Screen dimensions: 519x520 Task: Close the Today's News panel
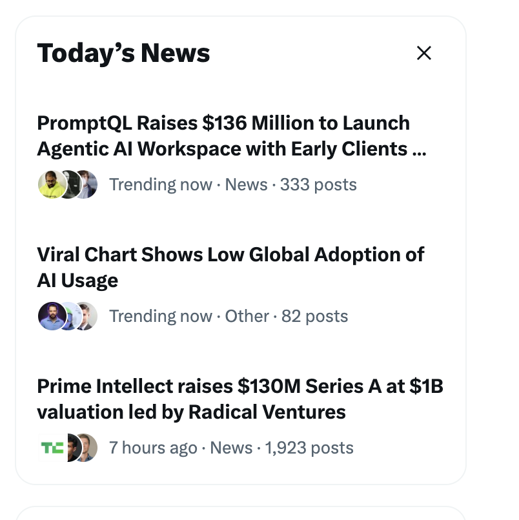point(423,53)
